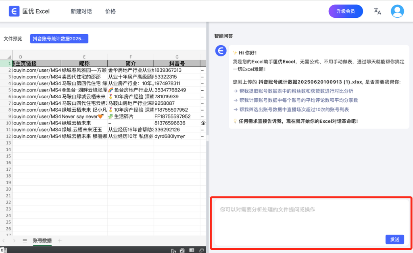Select column F header

coord(131,57)
